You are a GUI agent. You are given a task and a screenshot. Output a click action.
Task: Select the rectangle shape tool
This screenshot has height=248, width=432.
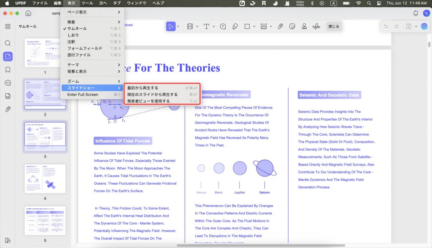pos(247,26)
